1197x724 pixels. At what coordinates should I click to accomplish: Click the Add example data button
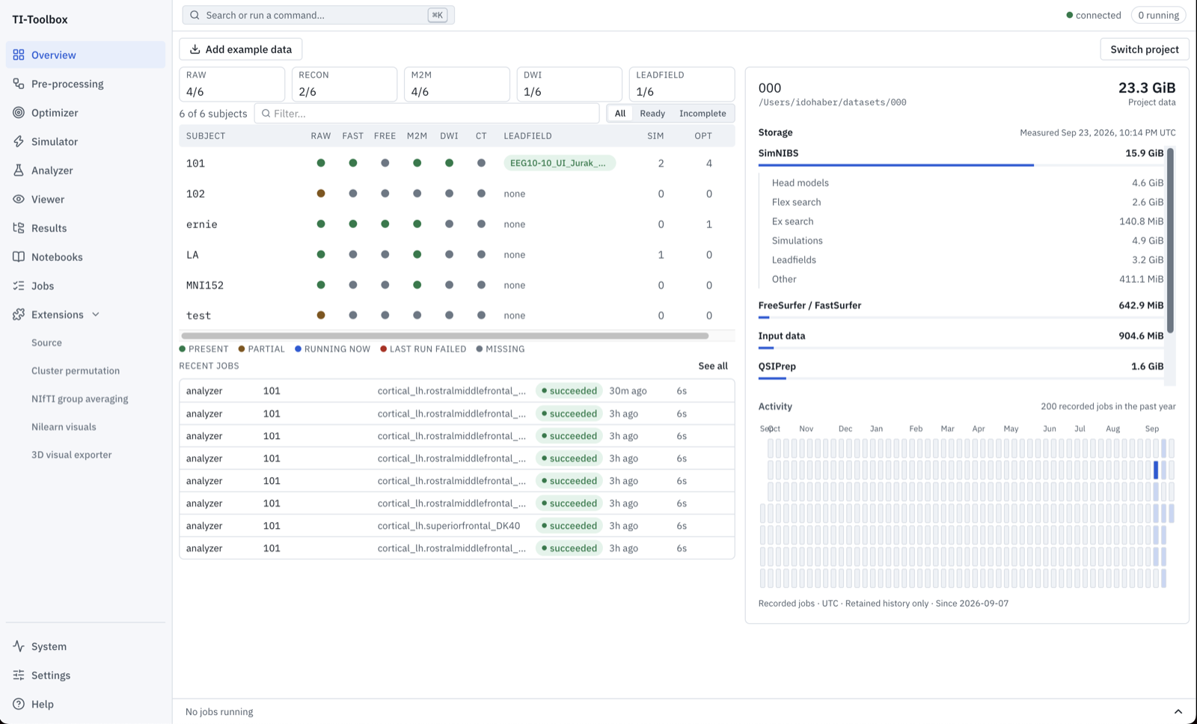[x=241, y=49]
